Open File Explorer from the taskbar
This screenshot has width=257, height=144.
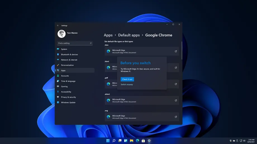[x=132, y=141]
